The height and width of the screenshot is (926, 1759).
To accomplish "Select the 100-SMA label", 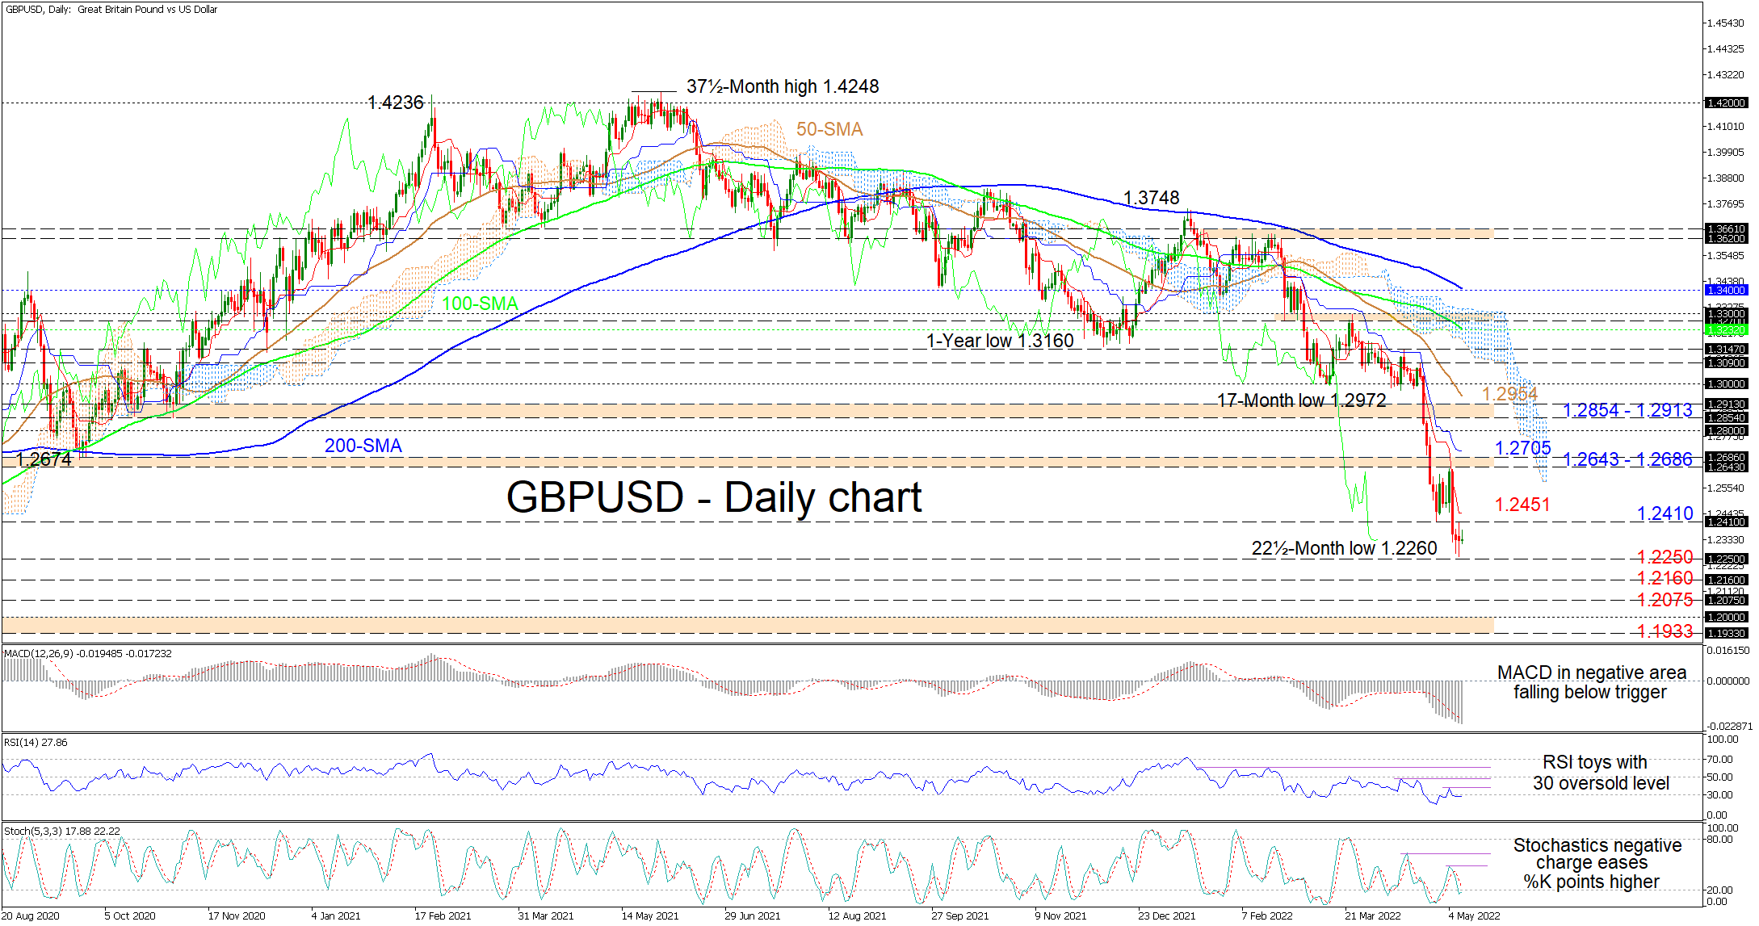I will point(480,304).
